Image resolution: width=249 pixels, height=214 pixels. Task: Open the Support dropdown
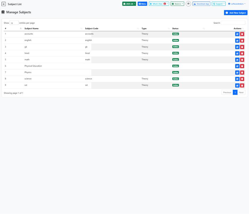[218, 4]
